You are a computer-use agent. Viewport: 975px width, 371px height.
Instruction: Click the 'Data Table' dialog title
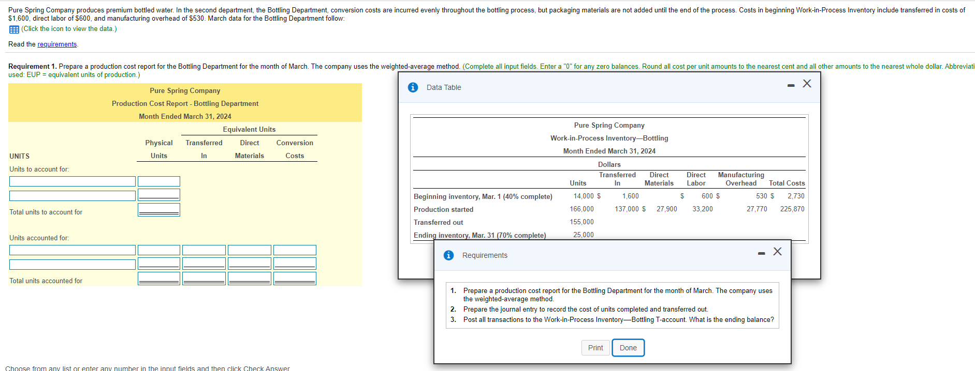pyautogui.click(x=444, y=87)
